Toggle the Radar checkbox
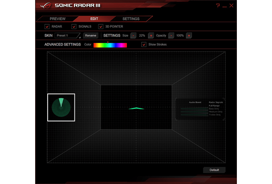Image resolution: width=272 pixels, height=184 pixels. [47, 27]
